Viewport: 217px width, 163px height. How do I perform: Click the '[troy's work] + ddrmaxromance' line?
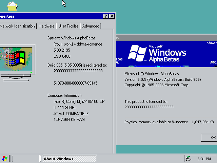(78, 44)
